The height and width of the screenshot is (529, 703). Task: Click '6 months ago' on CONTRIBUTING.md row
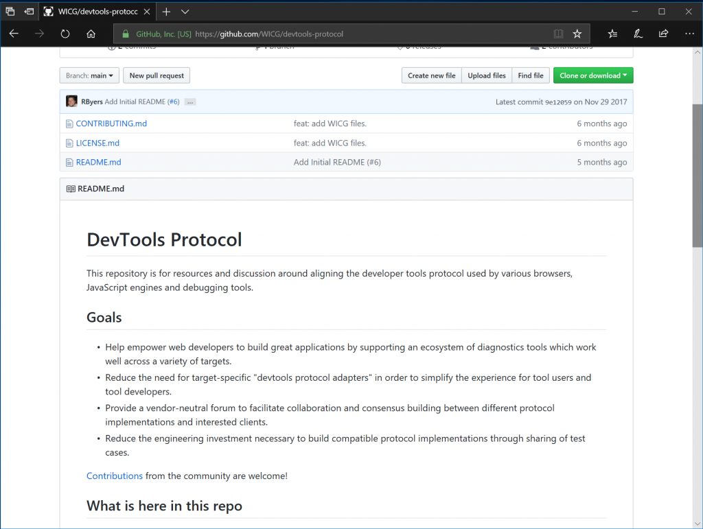tap(601, 124)
